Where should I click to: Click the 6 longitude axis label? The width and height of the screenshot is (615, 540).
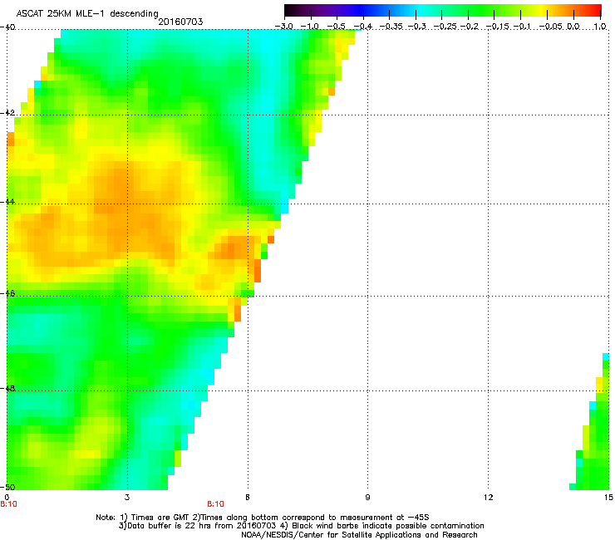248,498
